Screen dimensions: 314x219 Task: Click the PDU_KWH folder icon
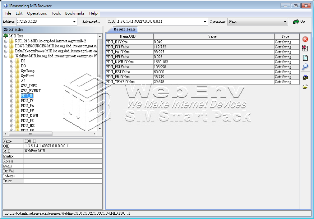pos(17,116)
